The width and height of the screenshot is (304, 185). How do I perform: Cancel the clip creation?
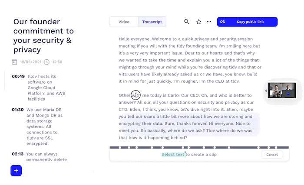coord(272,155)
